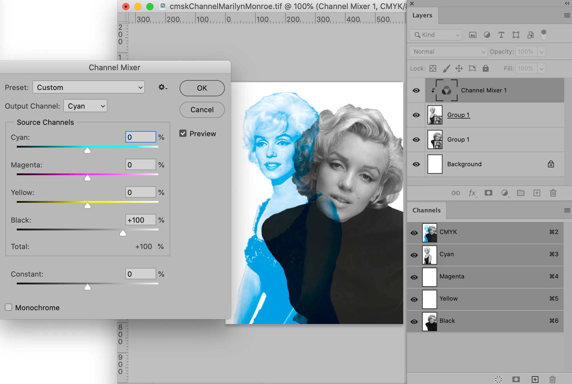Click OK in Channel Mixer dialog
This screenshot has width=572, height=384.
(x=202, y=88)
